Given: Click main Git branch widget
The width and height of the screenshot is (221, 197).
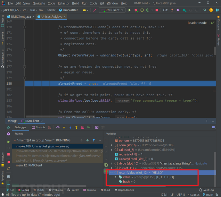Looking at the screenshot, I should point(208,195).
